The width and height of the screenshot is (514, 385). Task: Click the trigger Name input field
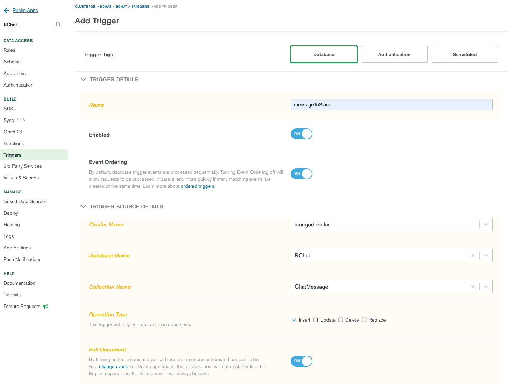[392, 105]
